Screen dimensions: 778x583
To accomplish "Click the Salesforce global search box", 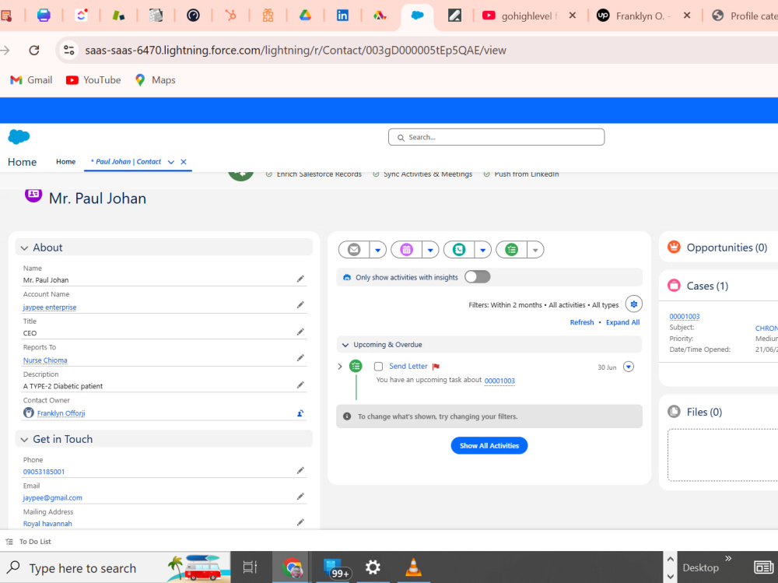I will click(x=496, y=137).
